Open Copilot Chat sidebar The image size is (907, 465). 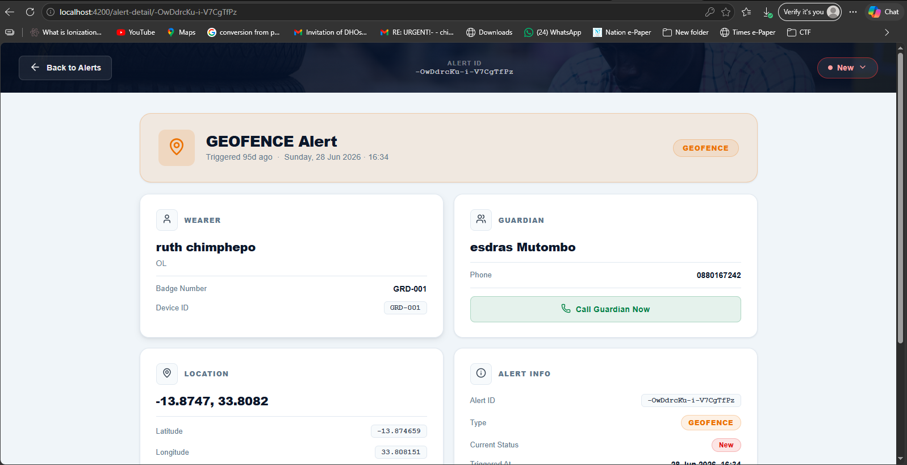click(x=884, y=12)
